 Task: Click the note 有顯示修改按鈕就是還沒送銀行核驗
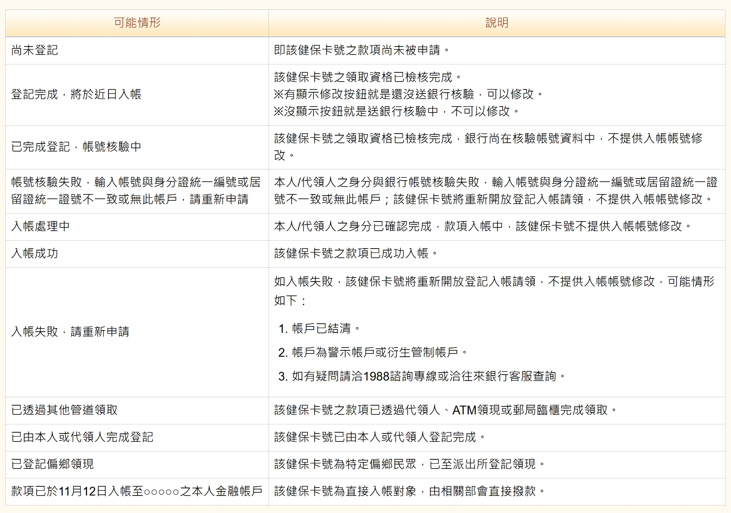[x=408, y=94]
